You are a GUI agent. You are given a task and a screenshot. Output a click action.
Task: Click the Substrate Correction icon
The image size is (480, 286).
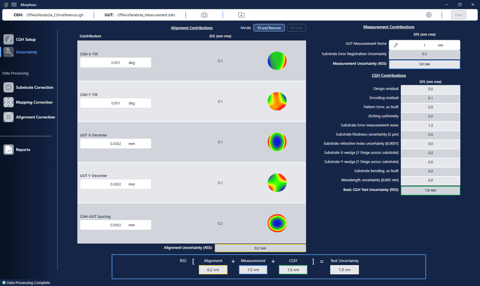click(x=9, y=88)
